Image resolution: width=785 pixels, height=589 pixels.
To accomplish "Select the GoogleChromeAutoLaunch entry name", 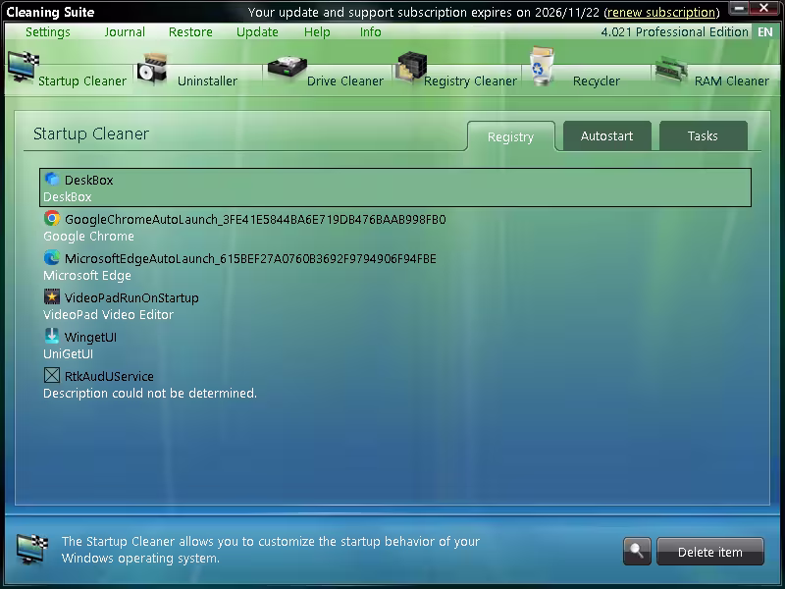I will click(255, 219).
